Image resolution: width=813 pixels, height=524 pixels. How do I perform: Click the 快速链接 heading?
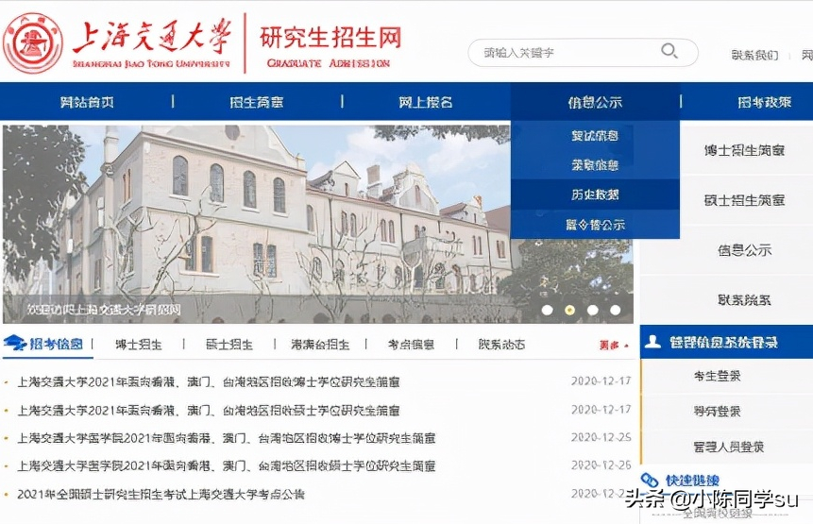click(x=692, y=481)
